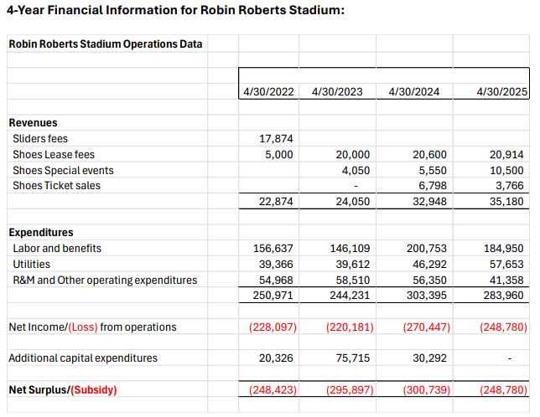
Task: Select the 'Shoes Ticket sales' row label
Action: [56, 186]
